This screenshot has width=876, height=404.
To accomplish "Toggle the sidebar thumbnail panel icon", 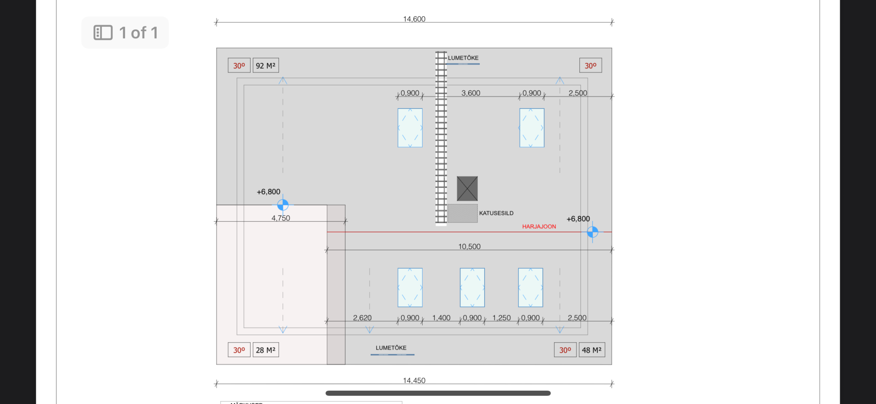I will pyautogui.click(x=103, y=33).
